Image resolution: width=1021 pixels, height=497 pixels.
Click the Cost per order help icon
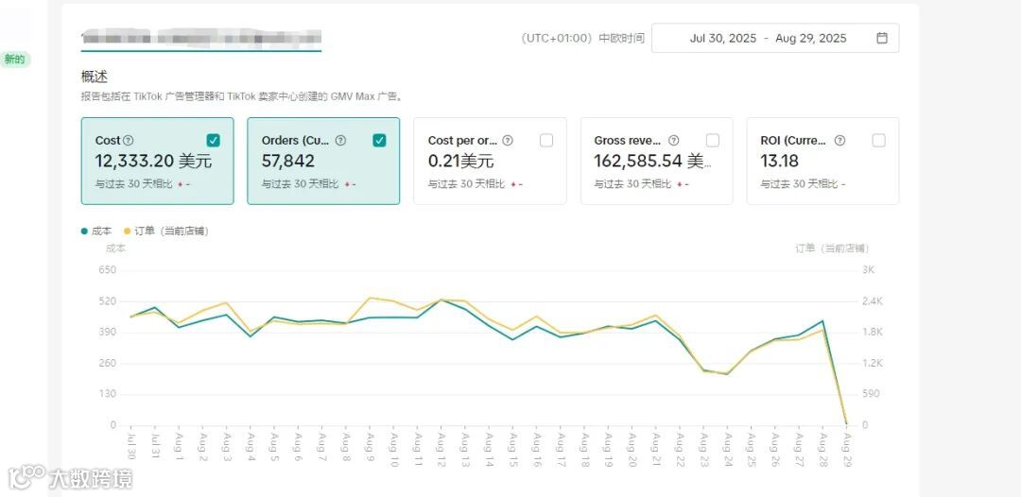[508, 141]
